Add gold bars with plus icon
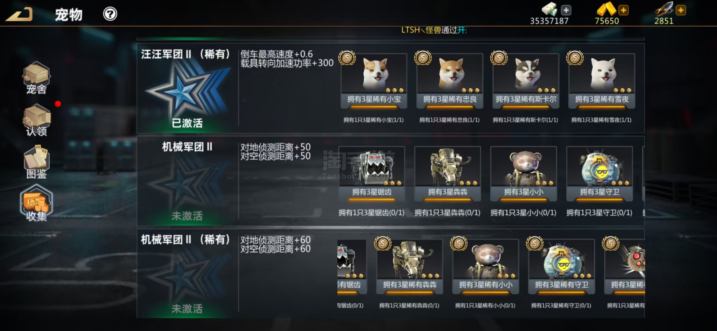717x331 pixels. coord(623,10)
